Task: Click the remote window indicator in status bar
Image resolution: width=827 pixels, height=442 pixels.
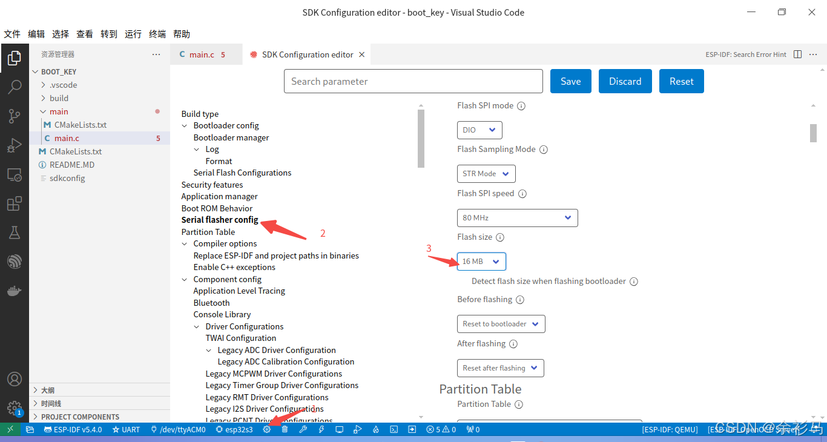Action: coord(10,429)
